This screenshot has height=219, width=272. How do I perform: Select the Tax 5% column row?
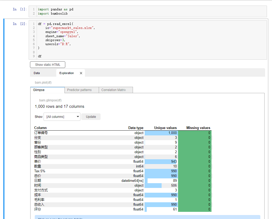(123, 171)
